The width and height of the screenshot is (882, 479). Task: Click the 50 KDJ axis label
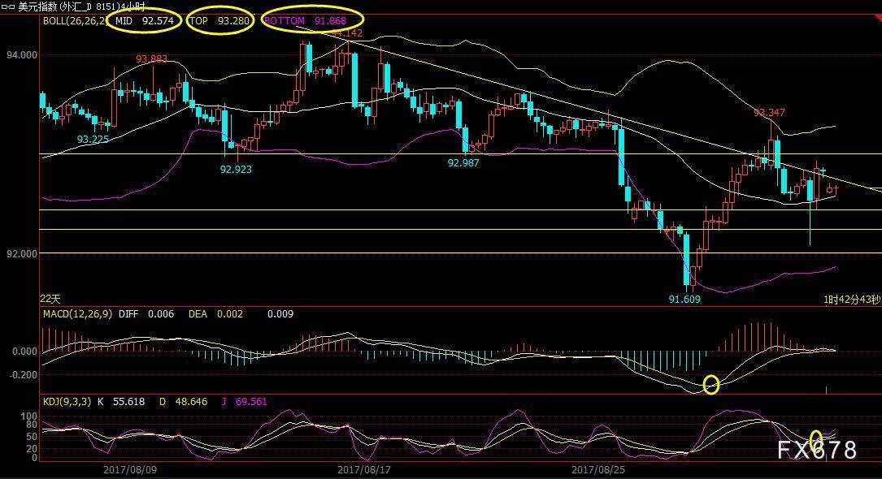32,437
